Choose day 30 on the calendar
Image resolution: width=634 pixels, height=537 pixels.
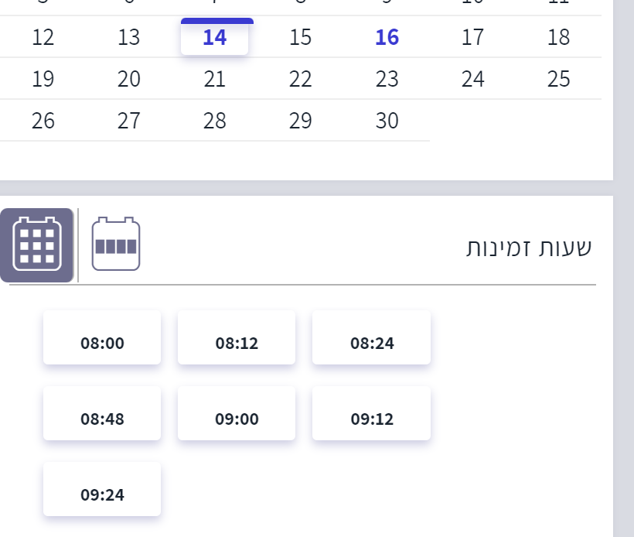point(387,121)
